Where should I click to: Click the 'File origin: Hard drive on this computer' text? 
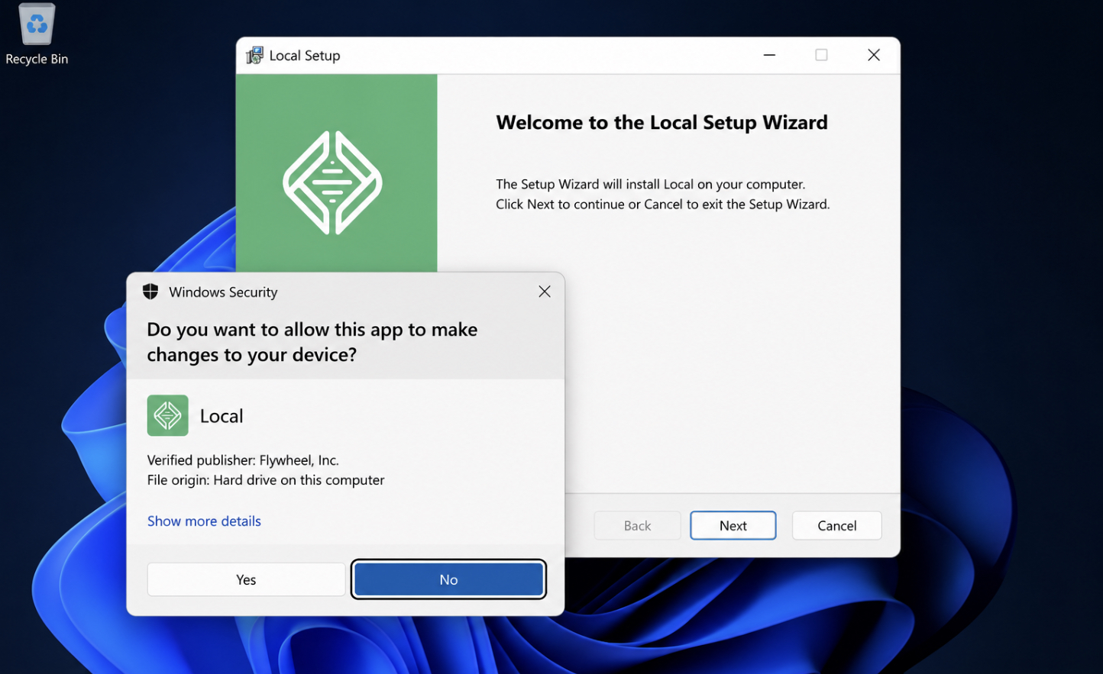266,480
